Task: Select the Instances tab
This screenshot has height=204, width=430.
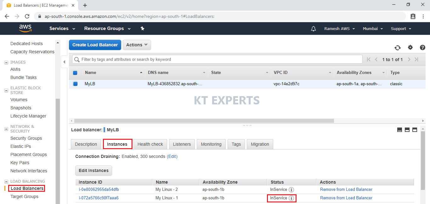Action: coord(117,144)
